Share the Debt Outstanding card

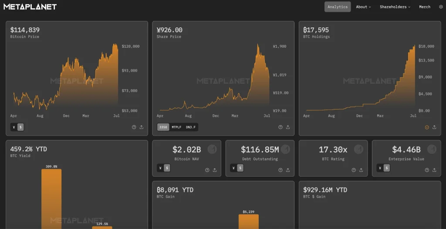pyautogui.click(x=288, y=170)
